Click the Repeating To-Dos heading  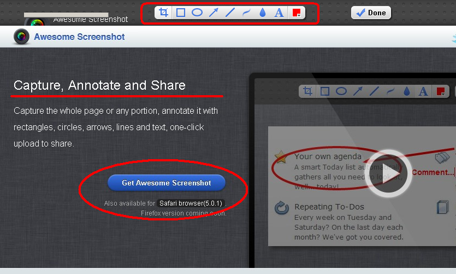[329, 207]
